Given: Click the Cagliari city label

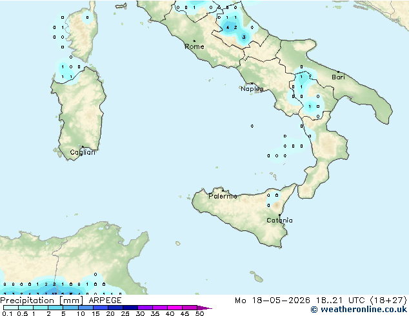Looking at the screenshot, I should point(83,152).
